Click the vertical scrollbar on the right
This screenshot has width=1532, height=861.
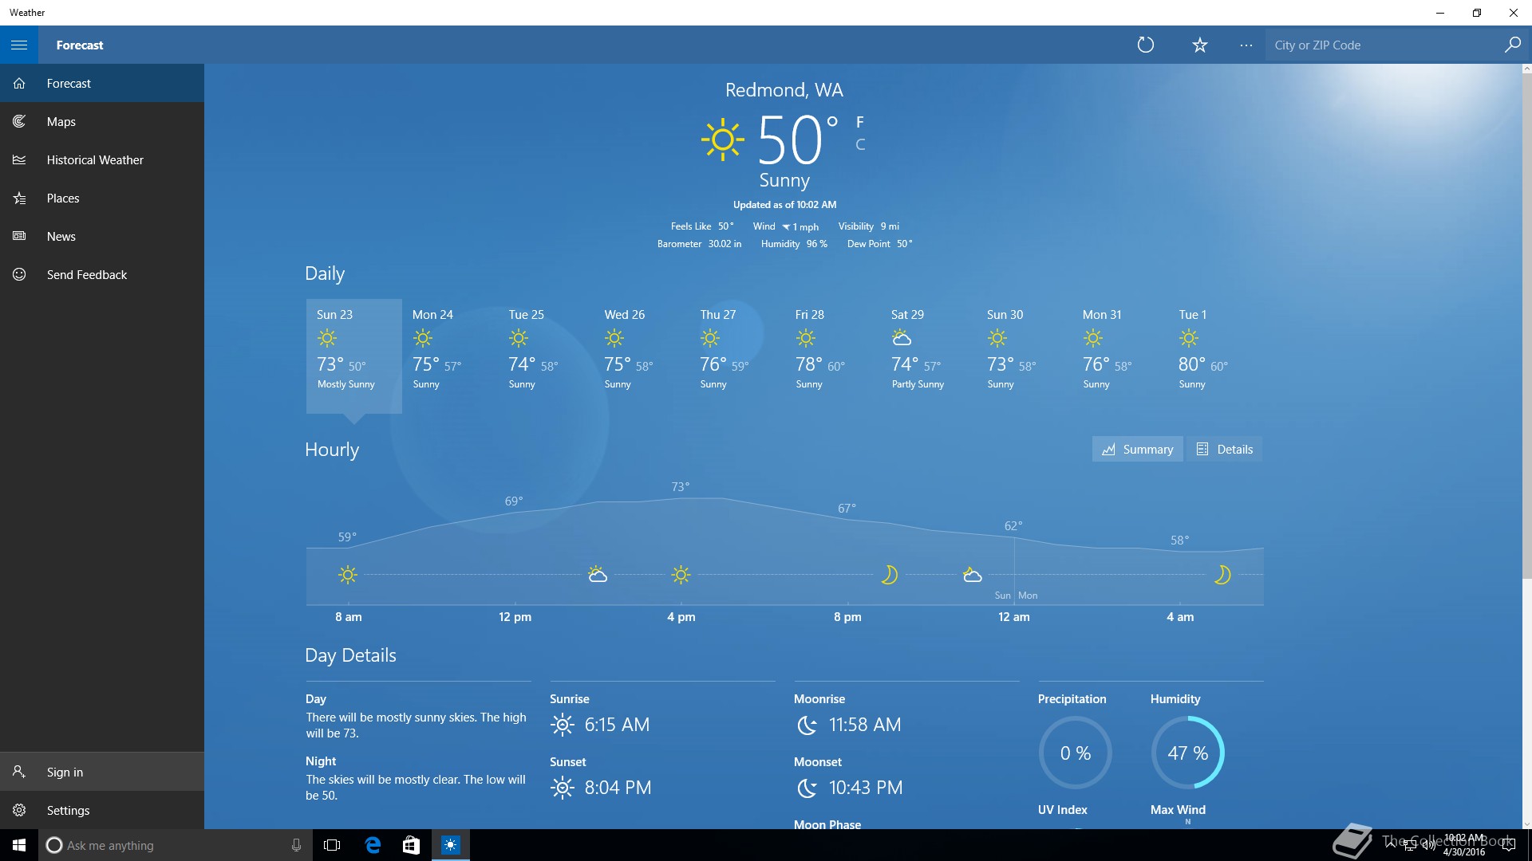tap(1526, 327)
